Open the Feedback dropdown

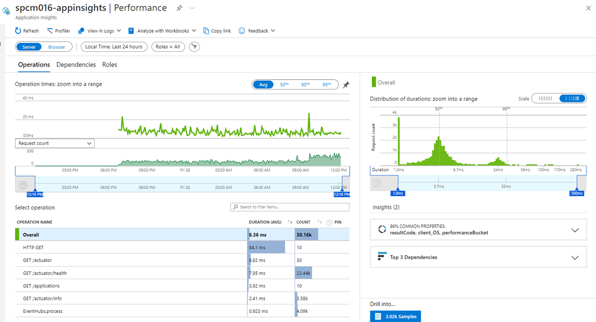pos(257,31)
